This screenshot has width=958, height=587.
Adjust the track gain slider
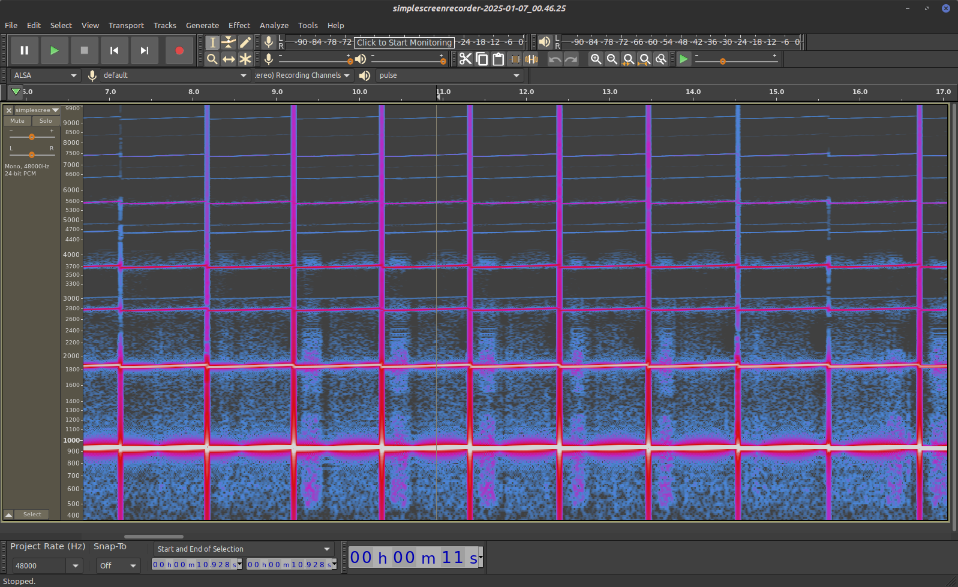(32, 137)
